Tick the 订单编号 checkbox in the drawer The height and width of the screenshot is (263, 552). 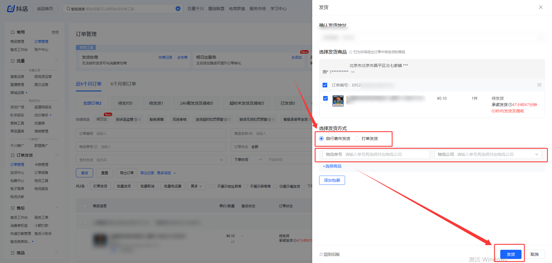pyautogui.click(x=325, y=85)
